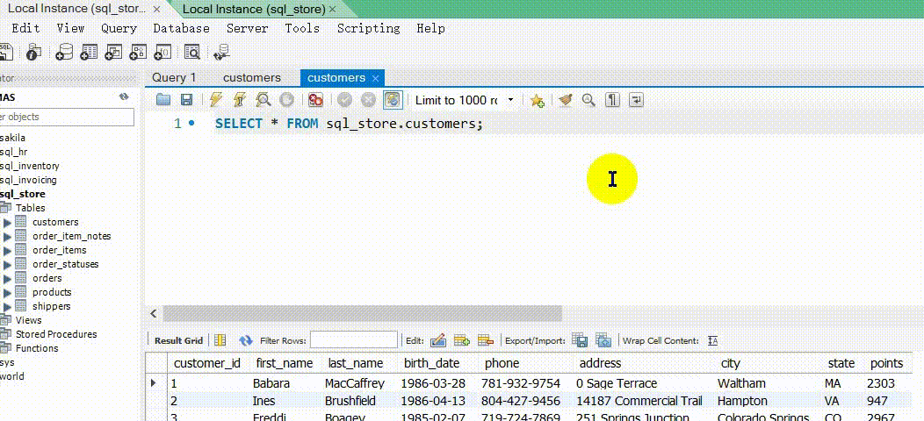Toggle word wrap in editor

(x=637, y=100)
